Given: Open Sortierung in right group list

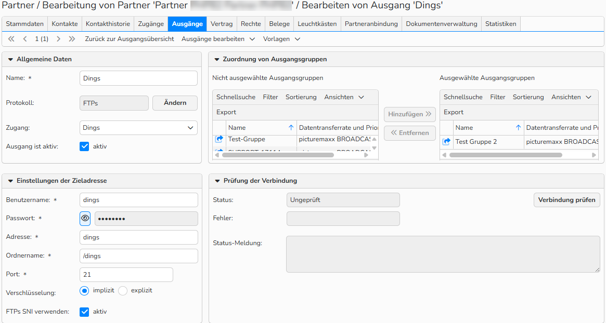Looking at the screenshot, I should [x=528, y=97].
